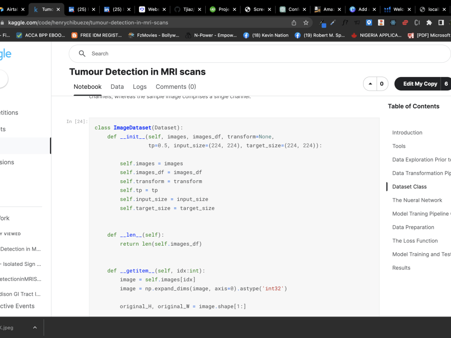Open Madison GI Tract recently viewed item

20,294
